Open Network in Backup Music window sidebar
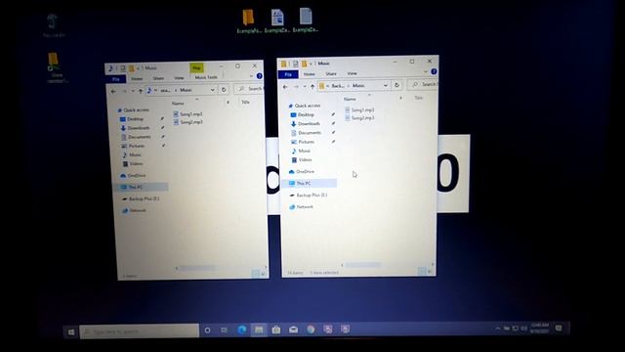Viewport: 625px width, 352px height. [x=302, y=207]
